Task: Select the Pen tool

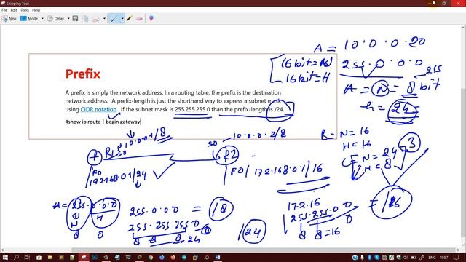Action: pyautogui.click(x=114, y=18)
